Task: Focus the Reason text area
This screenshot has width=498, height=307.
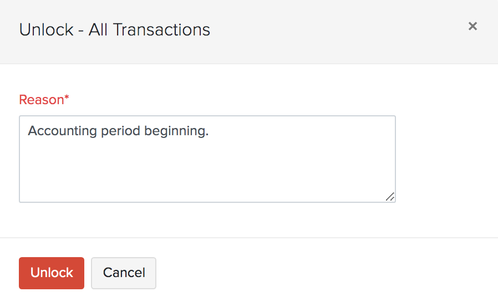Action: tap(207, 166)
